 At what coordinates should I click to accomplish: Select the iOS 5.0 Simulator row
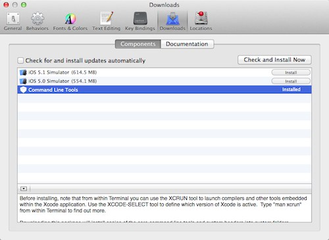click(164, 81)
